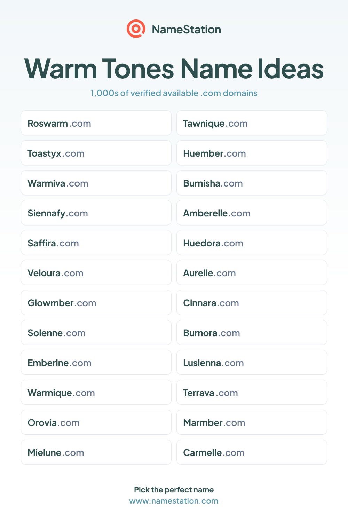Viewport: 348px width, 522px height.
Task: Select the Carmelle.com card
Action: [252, 452]
